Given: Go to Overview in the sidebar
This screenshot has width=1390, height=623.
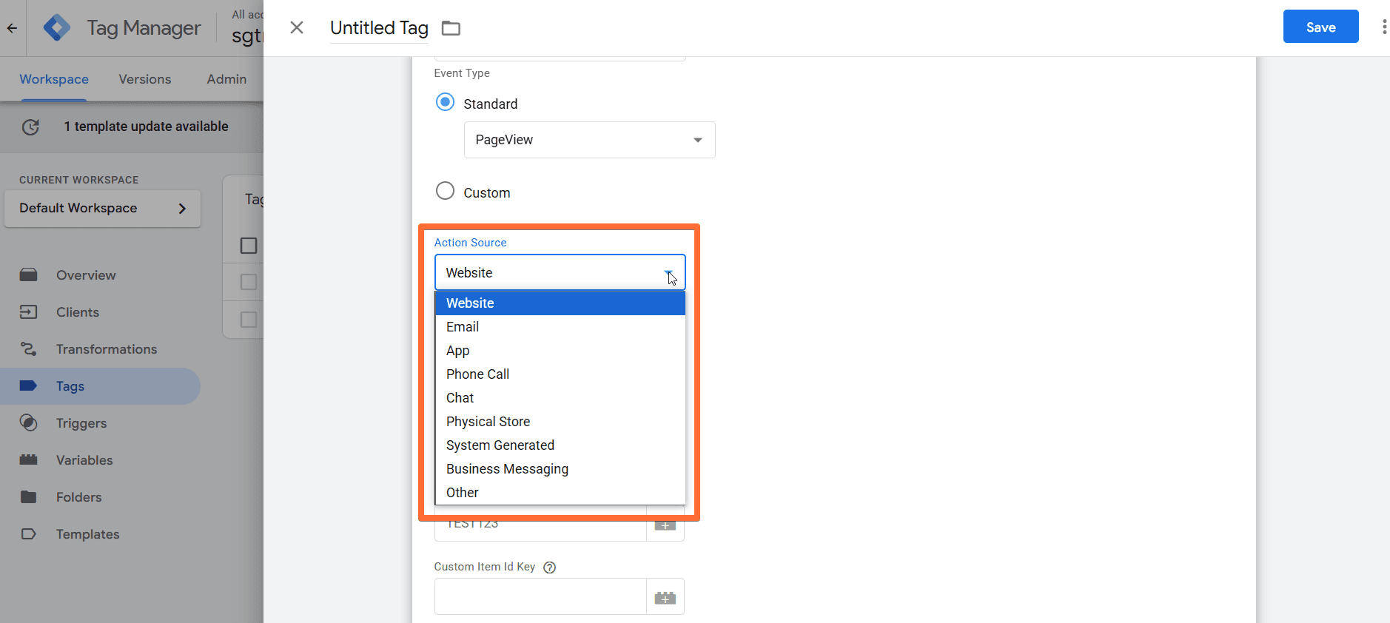Looking at the screenshot, I should pos(86,275).
